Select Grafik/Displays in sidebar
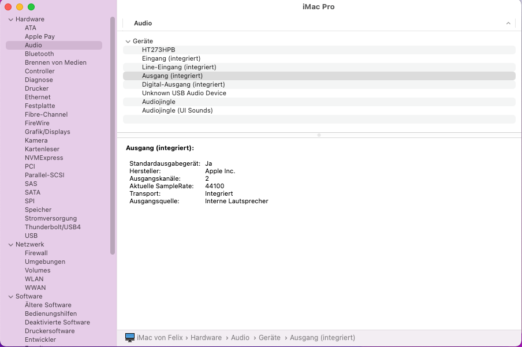This screenshot has width=522, height=347. [47, 132]
